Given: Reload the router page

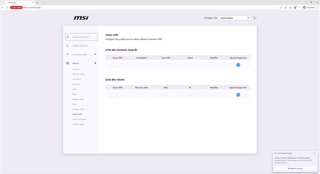Looking at the screenshot, I should tap(7, 7).
